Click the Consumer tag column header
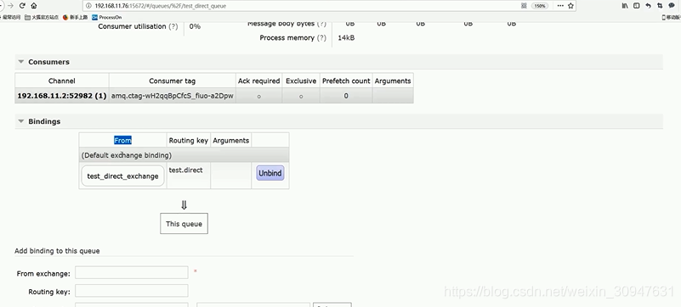 pos(173,81)
